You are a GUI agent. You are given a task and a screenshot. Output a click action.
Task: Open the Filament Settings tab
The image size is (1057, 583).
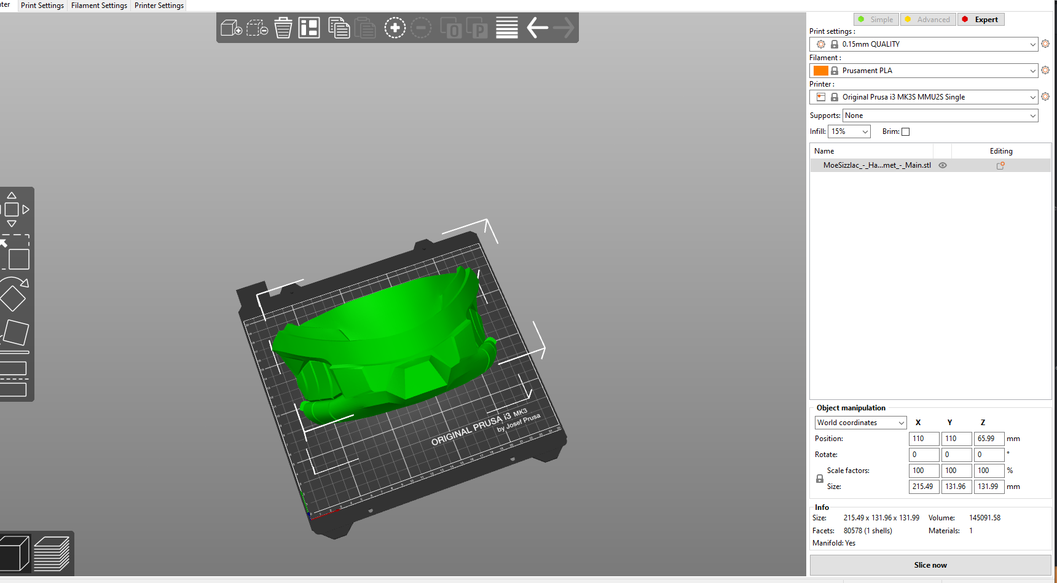click(x=99, y=6)
